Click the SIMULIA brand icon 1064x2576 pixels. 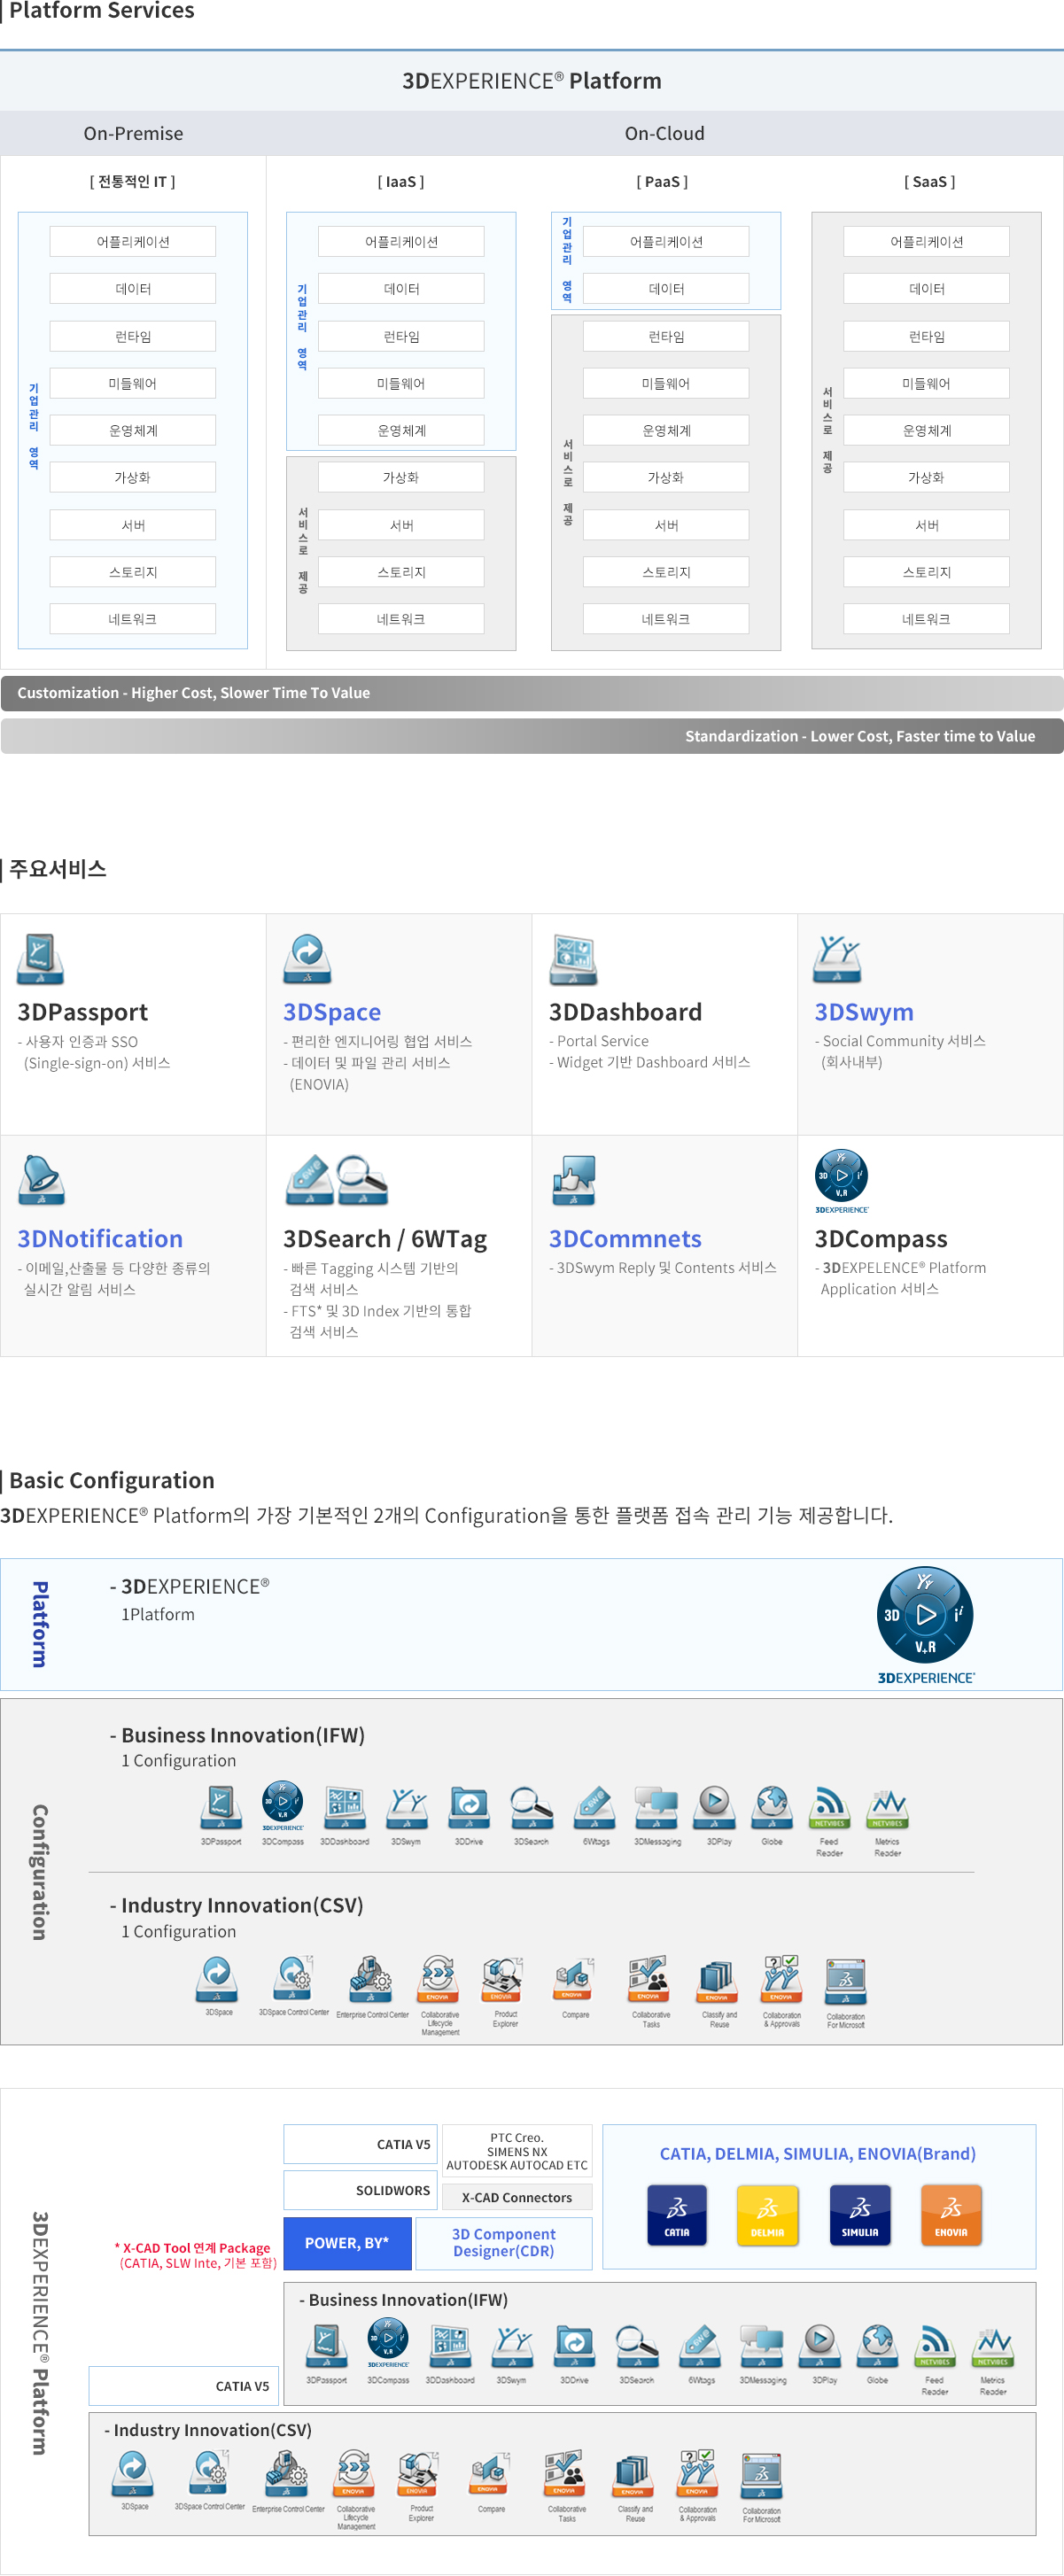[x=860, y=2215]
